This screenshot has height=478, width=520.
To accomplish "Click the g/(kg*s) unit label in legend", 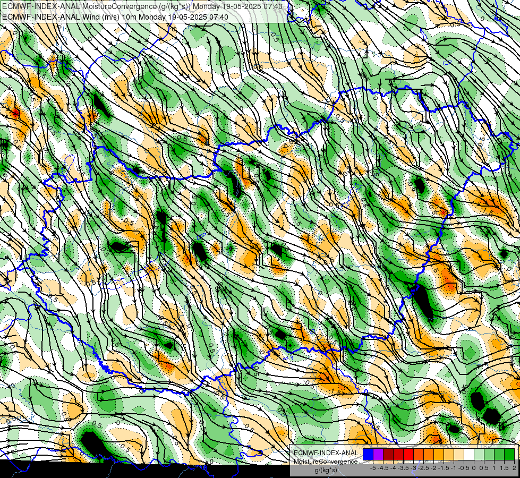I will coord(326,471).
